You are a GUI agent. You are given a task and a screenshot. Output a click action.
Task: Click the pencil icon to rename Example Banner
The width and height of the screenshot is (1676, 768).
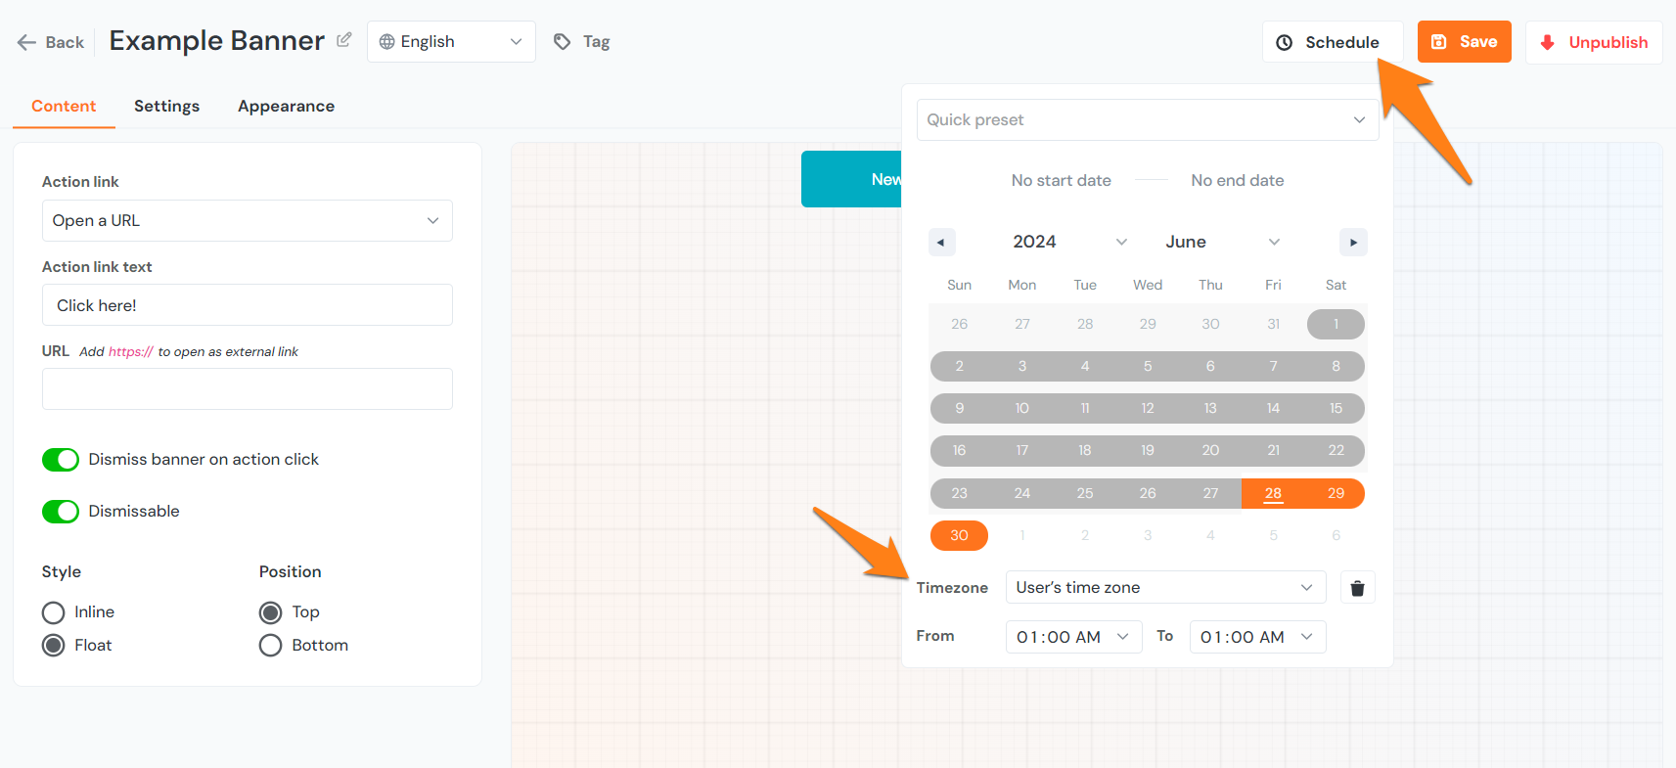coord(344,40)
